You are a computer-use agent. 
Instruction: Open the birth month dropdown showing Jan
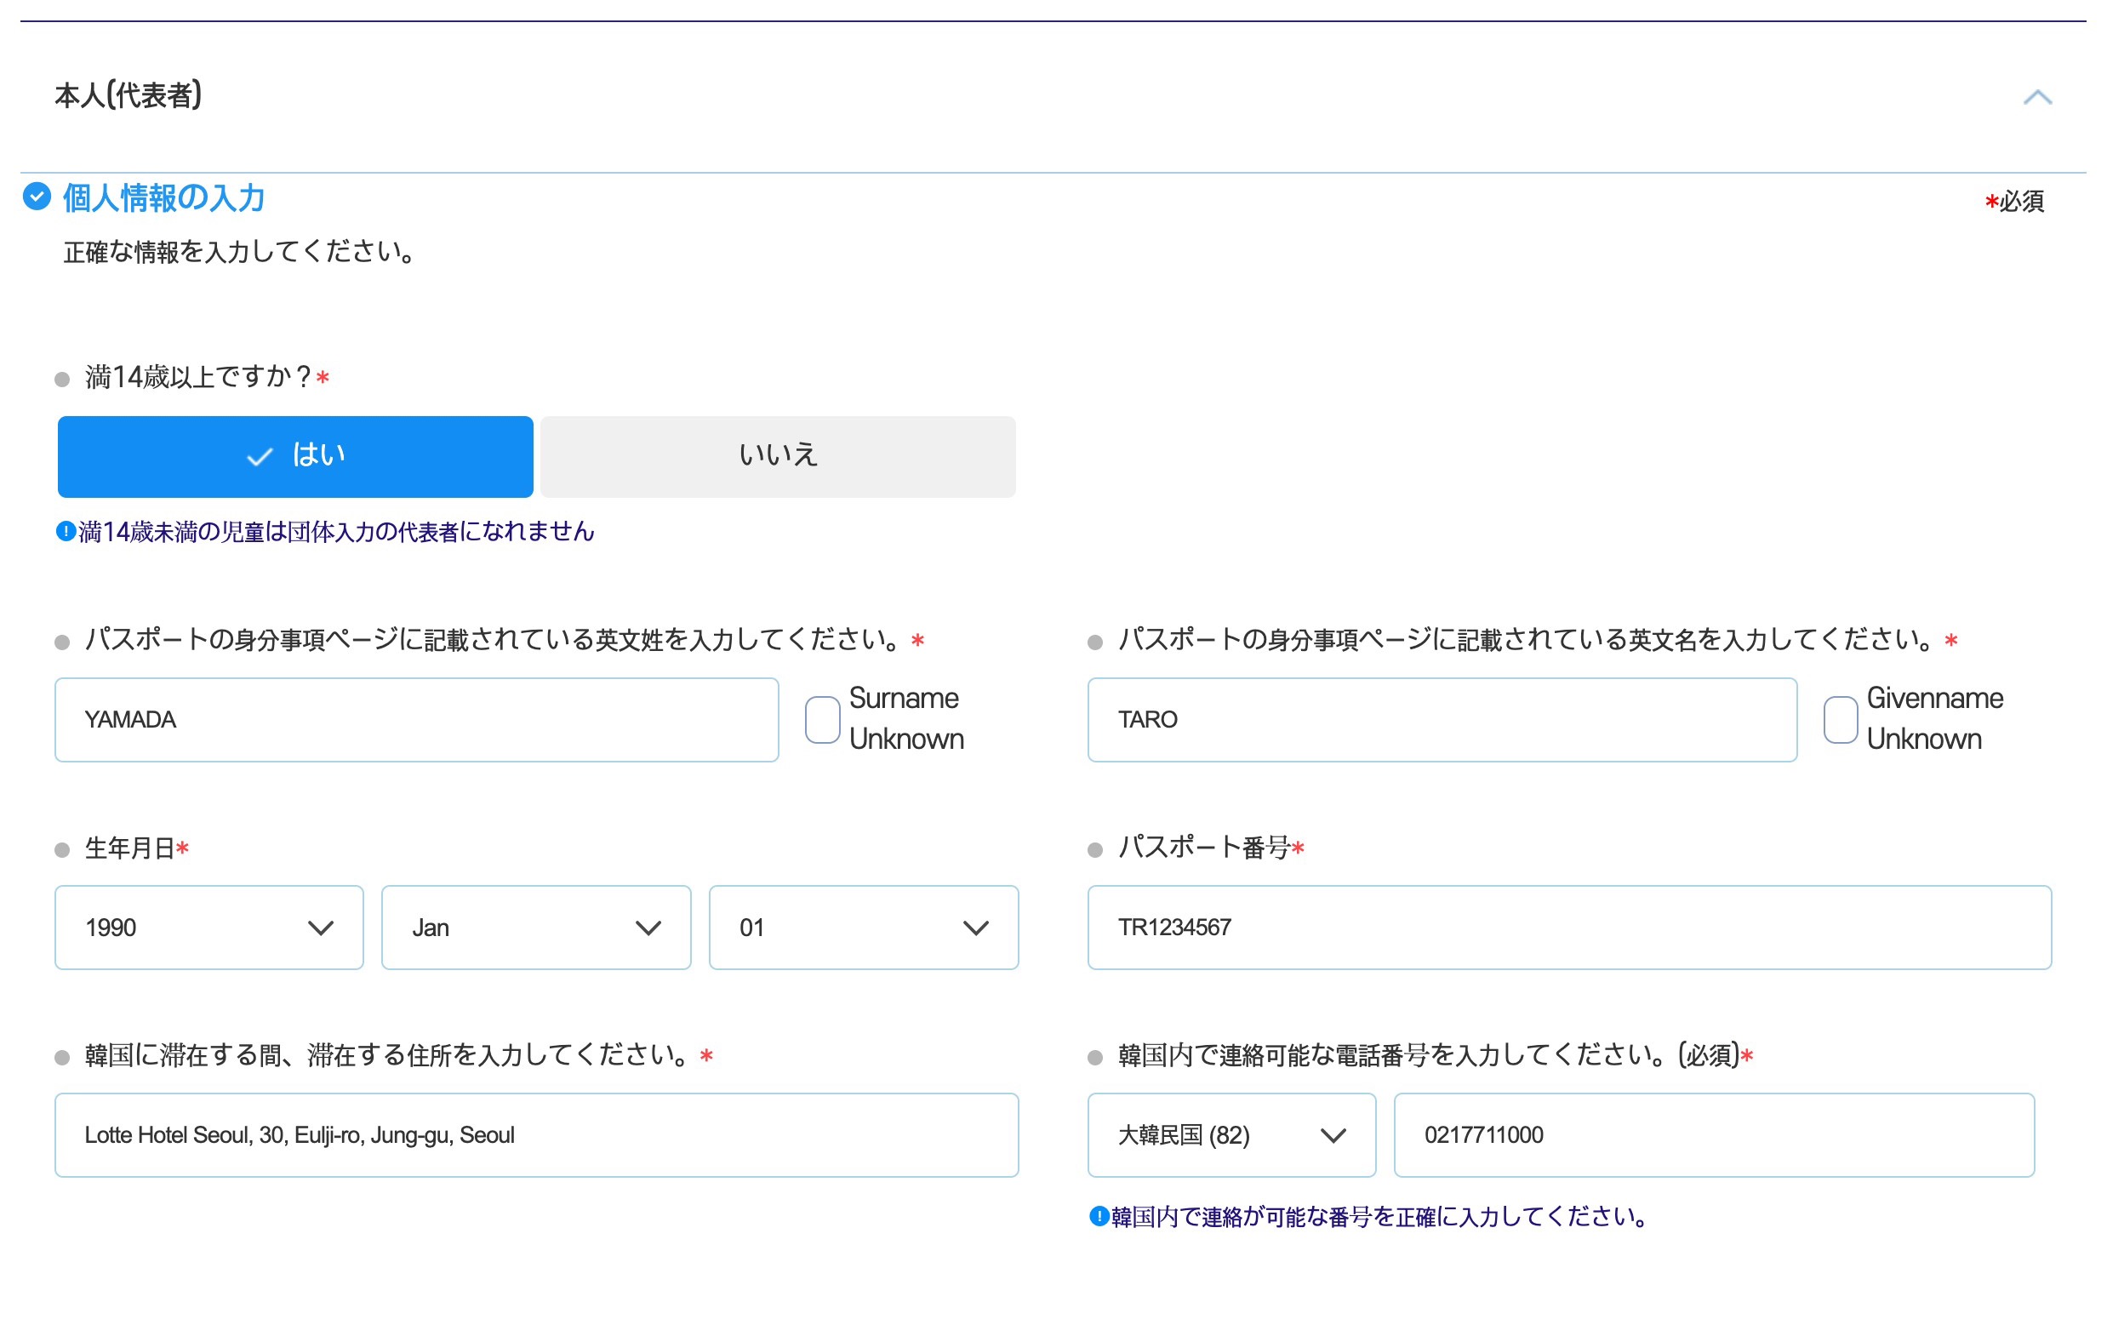tap(535, 927)
